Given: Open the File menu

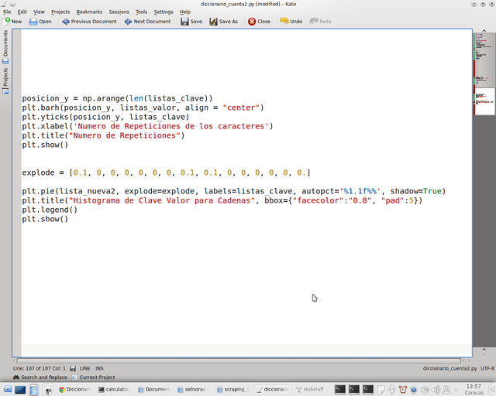Looking at the screenshot, I should (x=7, y=12).
